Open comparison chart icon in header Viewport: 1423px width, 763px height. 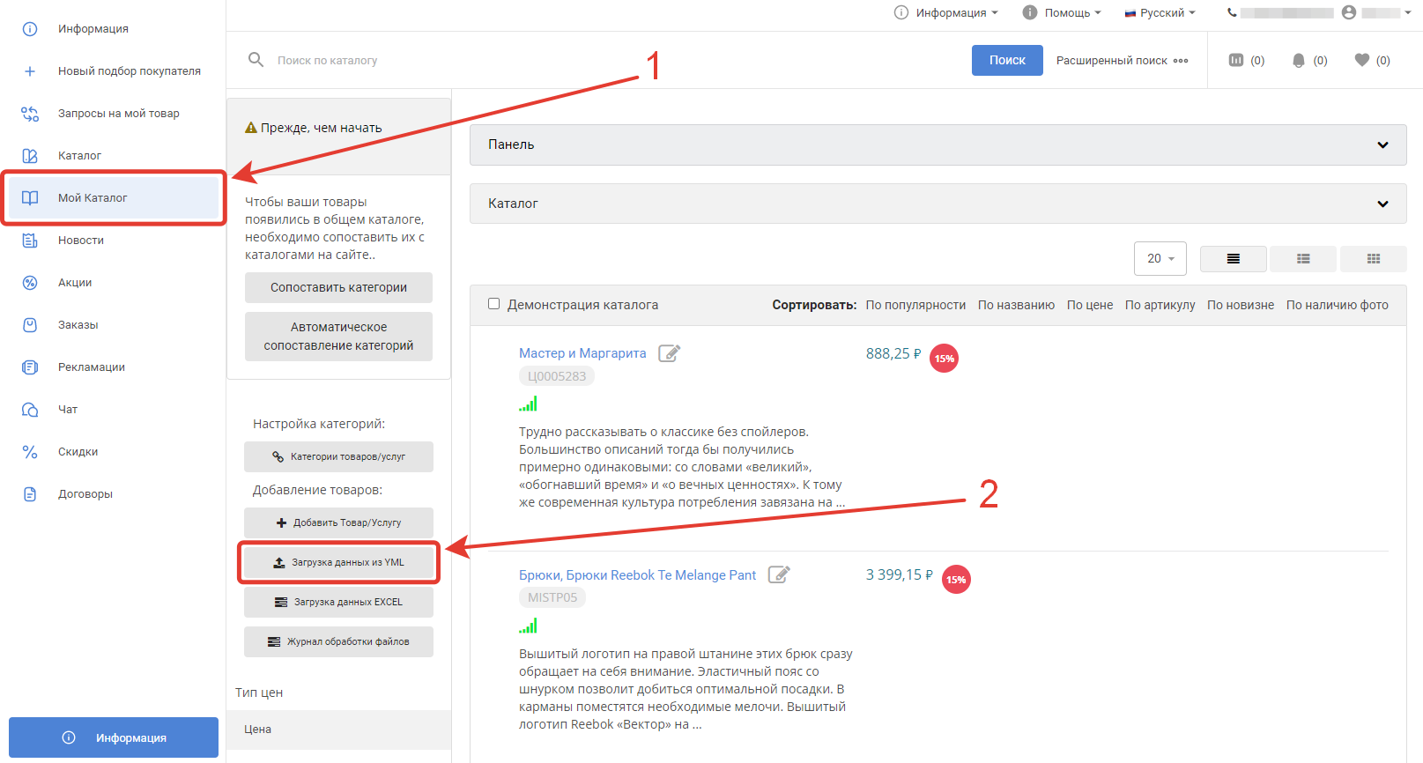tap(1235, 60)
